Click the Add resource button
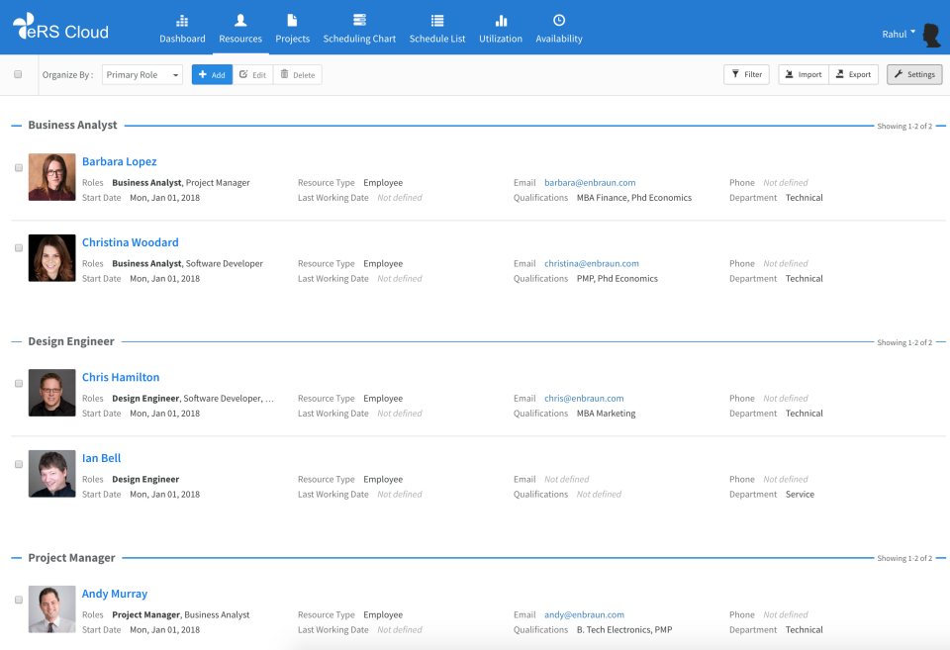The image size is (950, 650). tap(212, 74)
